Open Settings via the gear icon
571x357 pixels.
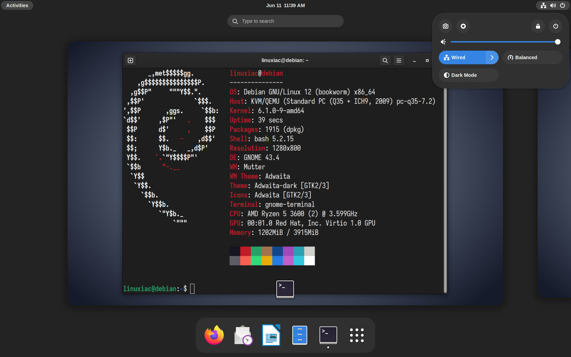coord(463,26)
